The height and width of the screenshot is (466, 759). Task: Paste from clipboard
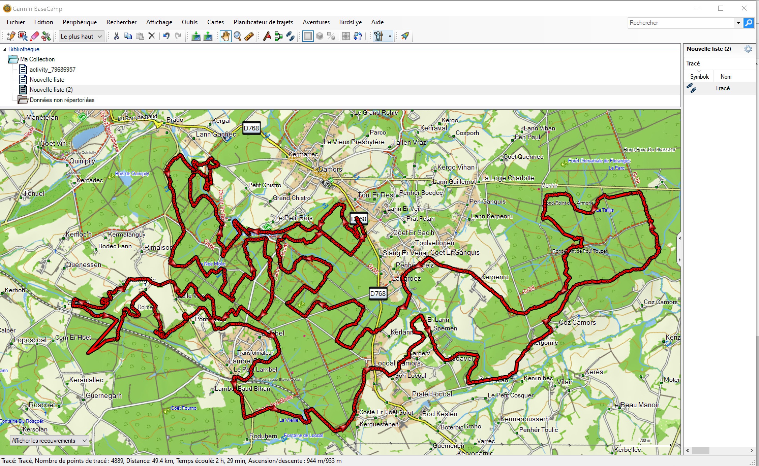[140, 36]
